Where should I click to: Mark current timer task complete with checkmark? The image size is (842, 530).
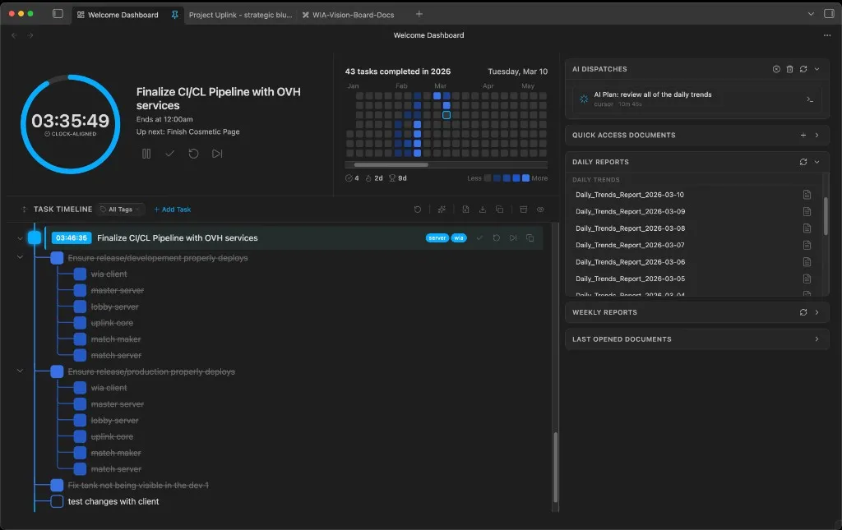(x=169, y=154)
